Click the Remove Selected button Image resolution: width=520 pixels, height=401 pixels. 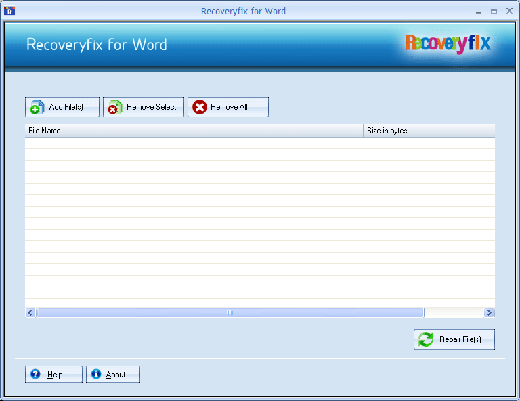[x=144, y=107]
